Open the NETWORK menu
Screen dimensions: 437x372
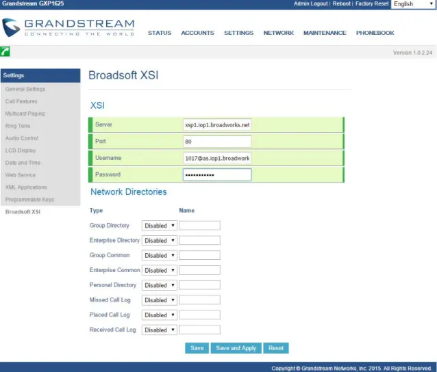[x=279, y=33]
